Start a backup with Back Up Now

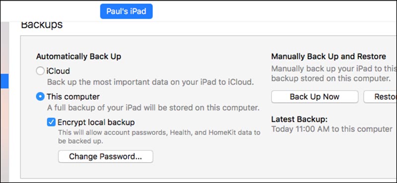coord(315,97)
